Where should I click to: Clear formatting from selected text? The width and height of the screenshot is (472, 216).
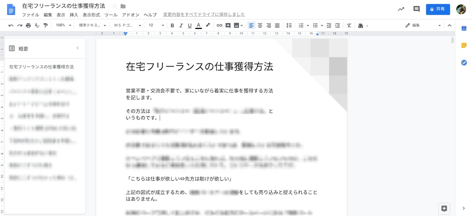[349, 26]
